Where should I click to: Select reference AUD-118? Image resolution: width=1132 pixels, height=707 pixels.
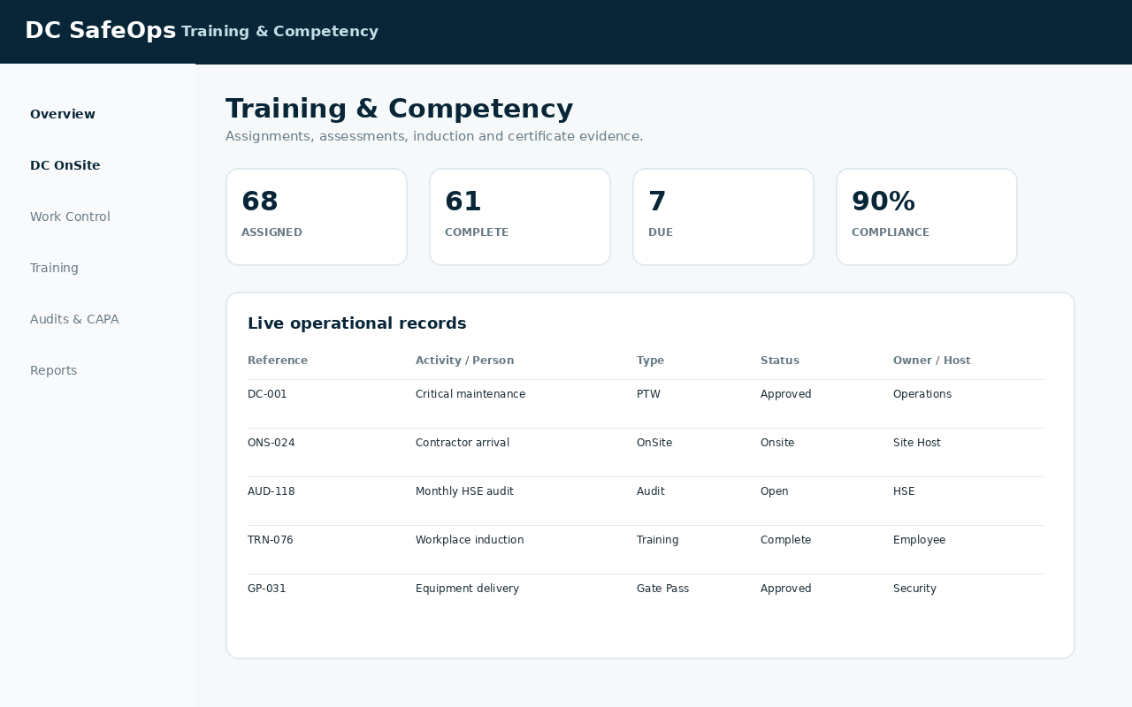[271, 491]
